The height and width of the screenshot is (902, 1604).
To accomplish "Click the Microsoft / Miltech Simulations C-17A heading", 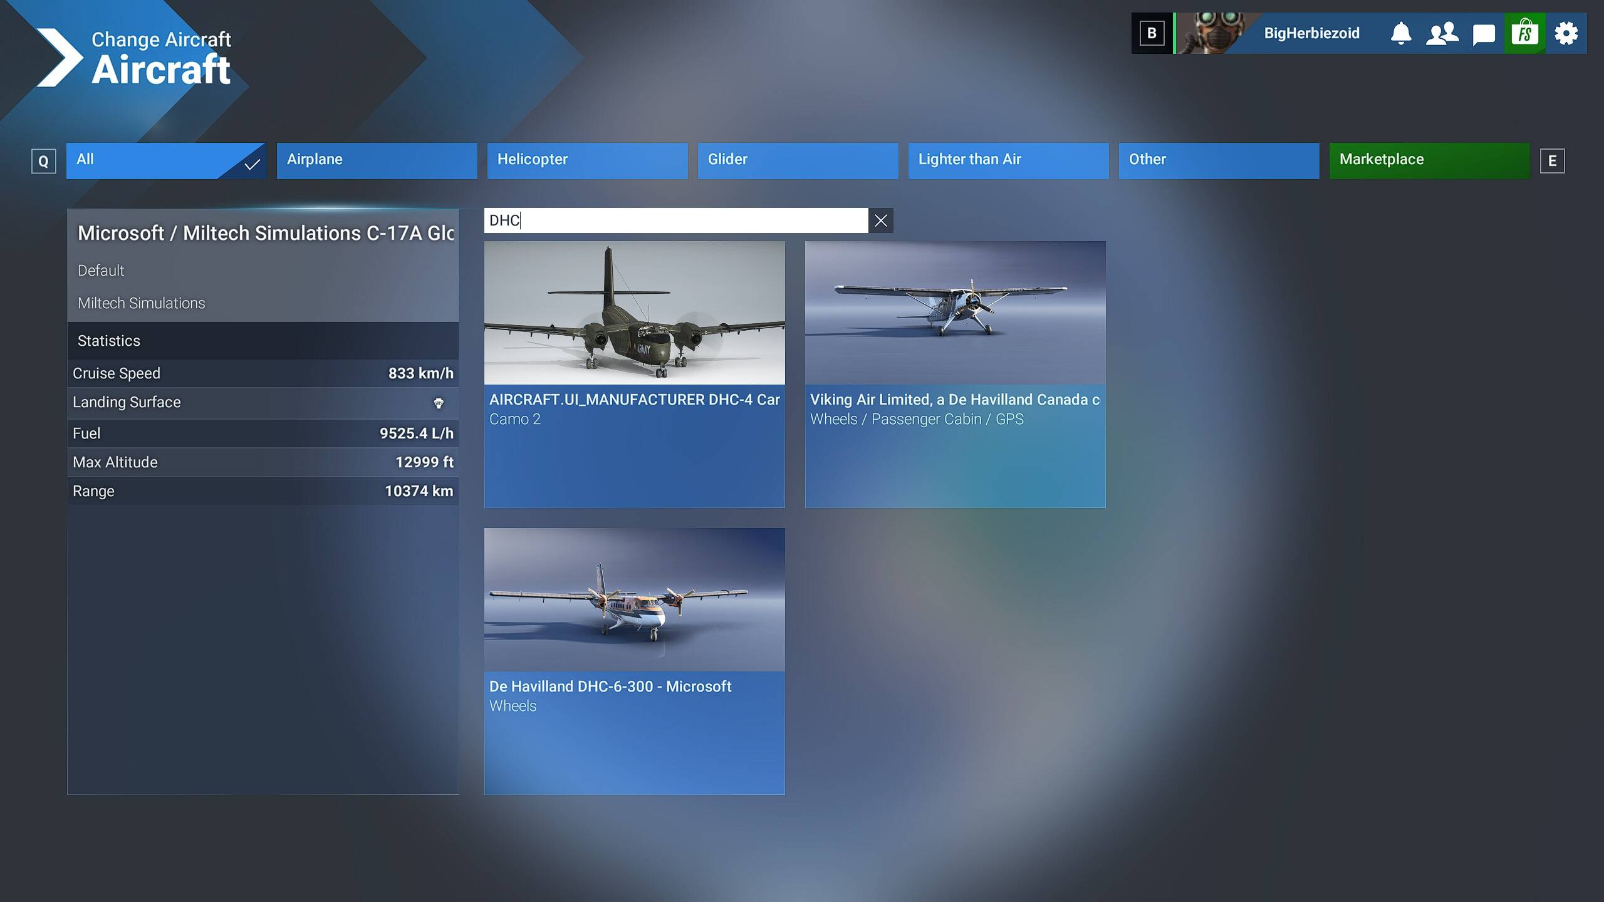I will 266,233.
